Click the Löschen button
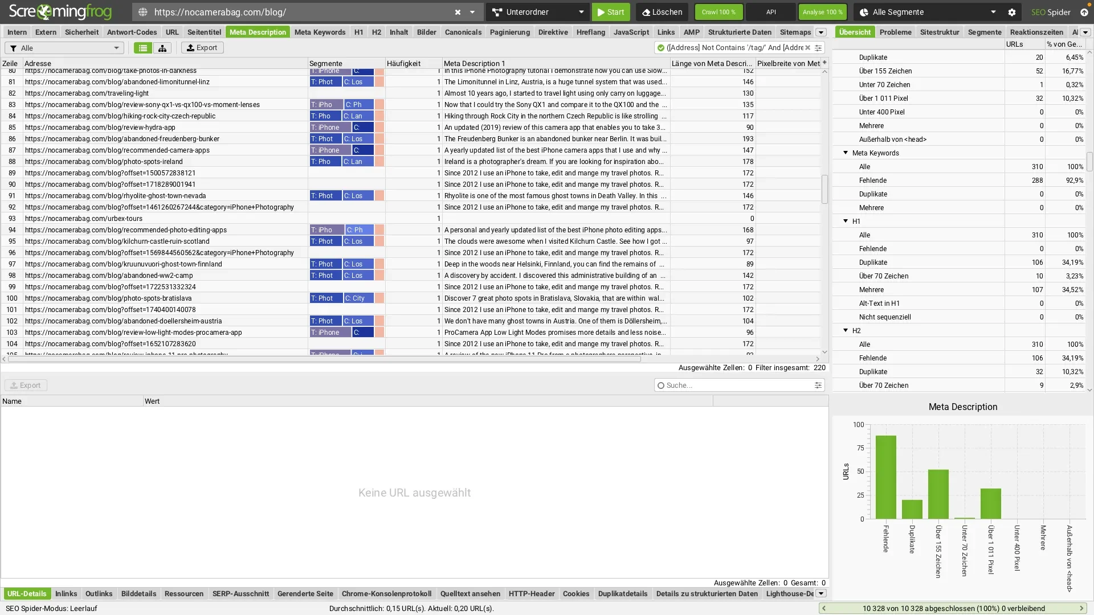The image size is (1094, 615). pos(662,12)
